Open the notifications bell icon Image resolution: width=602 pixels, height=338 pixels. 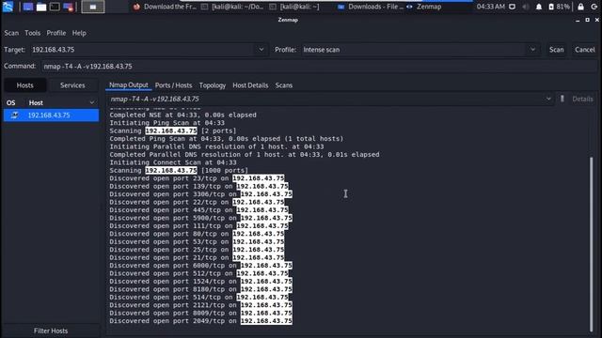(539, 7)
